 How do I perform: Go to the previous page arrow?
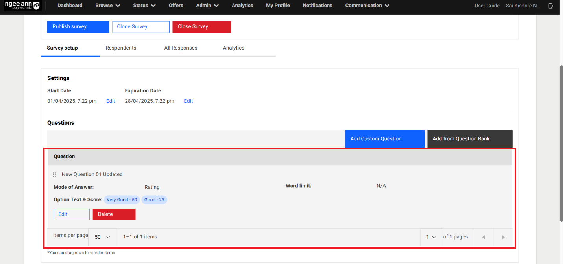pyautogui.click(x=484, y=237)
